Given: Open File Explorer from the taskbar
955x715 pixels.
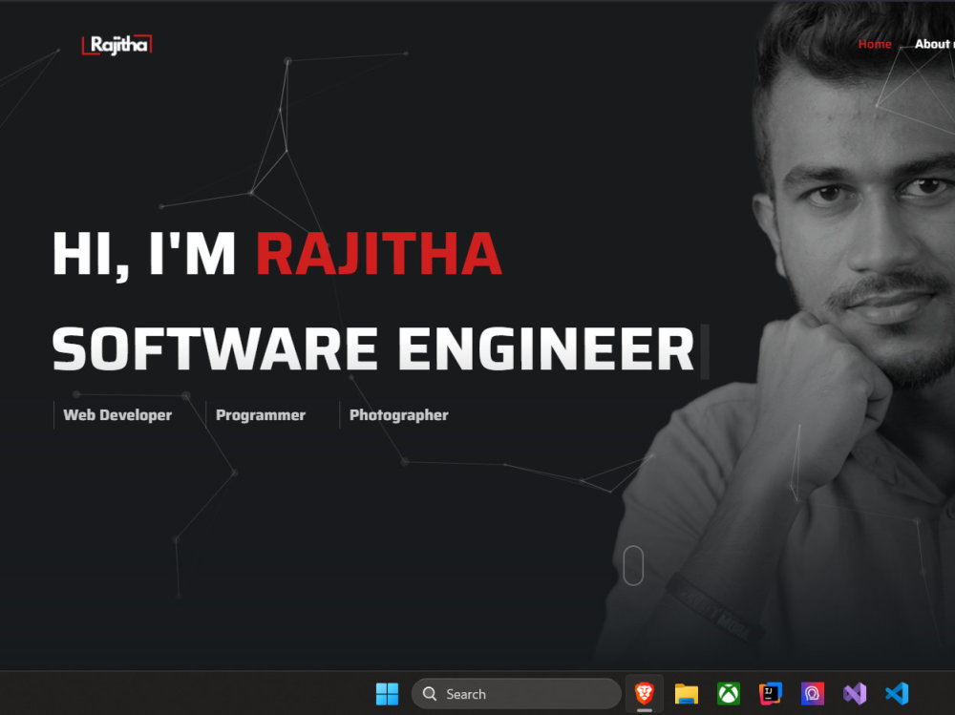Looking at the screenshot, I should [687, 694].
